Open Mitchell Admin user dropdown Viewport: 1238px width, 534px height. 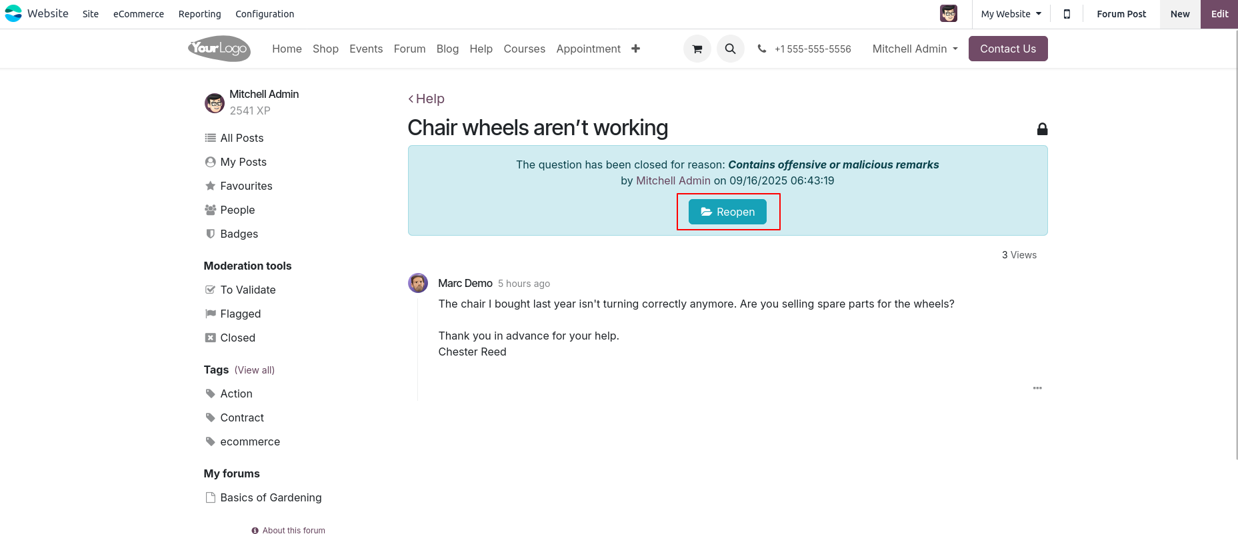(x=915, y=49)
